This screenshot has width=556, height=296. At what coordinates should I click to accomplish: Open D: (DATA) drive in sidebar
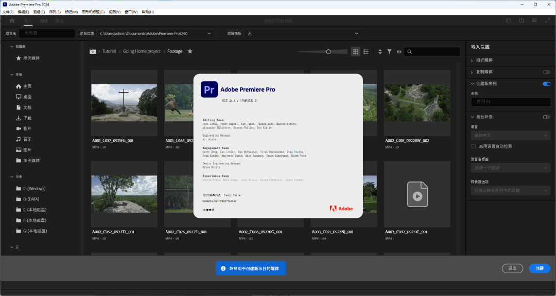click(28, 199)
